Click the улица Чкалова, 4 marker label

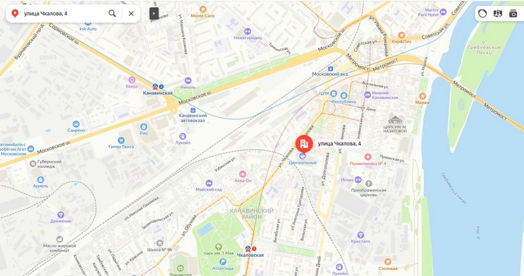(x=339, y=143)
